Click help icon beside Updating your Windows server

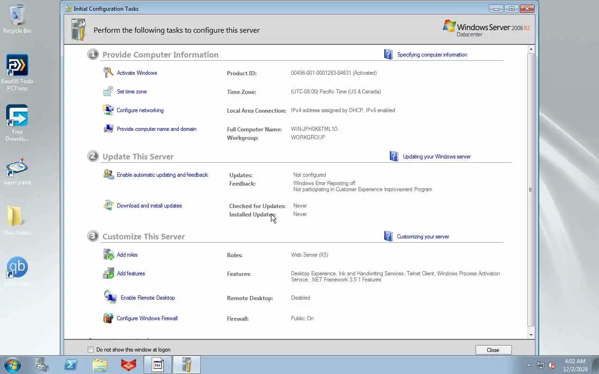(394, 156)
